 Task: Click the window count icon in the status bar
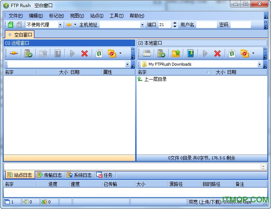(7, 202)
